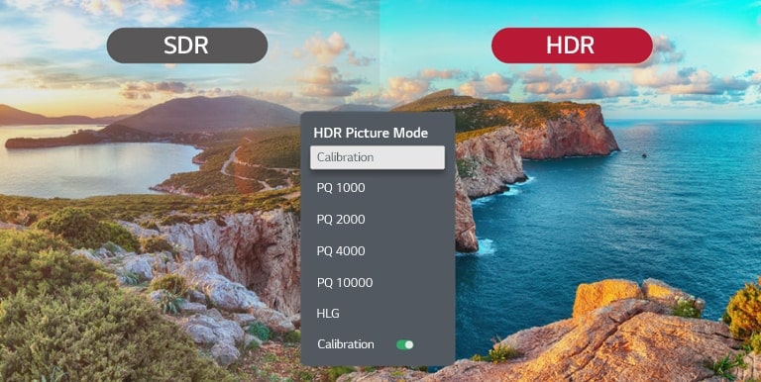The height and width of the screenshot is (382, 761).
Task: Click the red HDR label pill
Action: [572, 46]
